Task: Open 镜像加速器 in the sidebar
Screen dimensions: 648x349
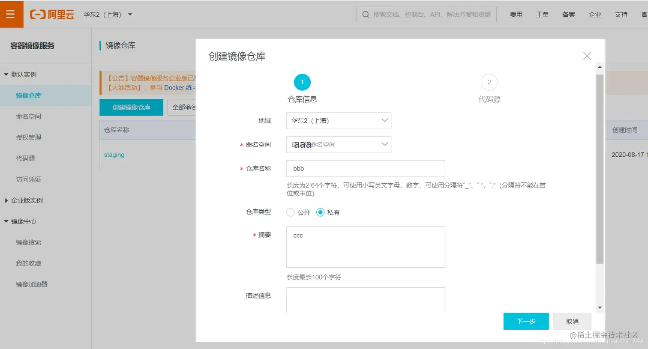Action: click(x=31, y=284)
